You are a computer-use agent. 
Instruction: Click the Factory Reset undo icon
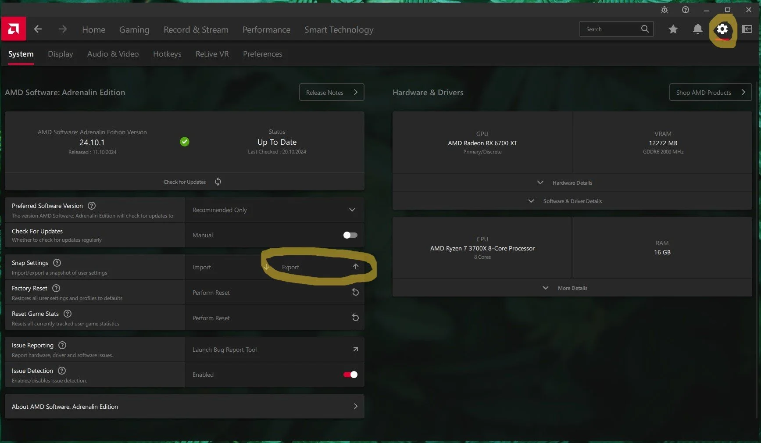pyautogui.click(x=356, y=292)
